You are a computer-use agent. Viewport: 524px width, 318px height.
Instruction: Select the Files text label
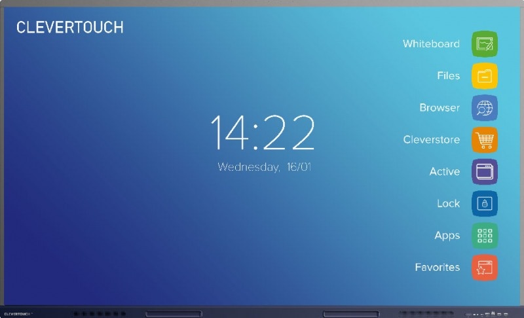pyautogui.click(x=449, y=76)
